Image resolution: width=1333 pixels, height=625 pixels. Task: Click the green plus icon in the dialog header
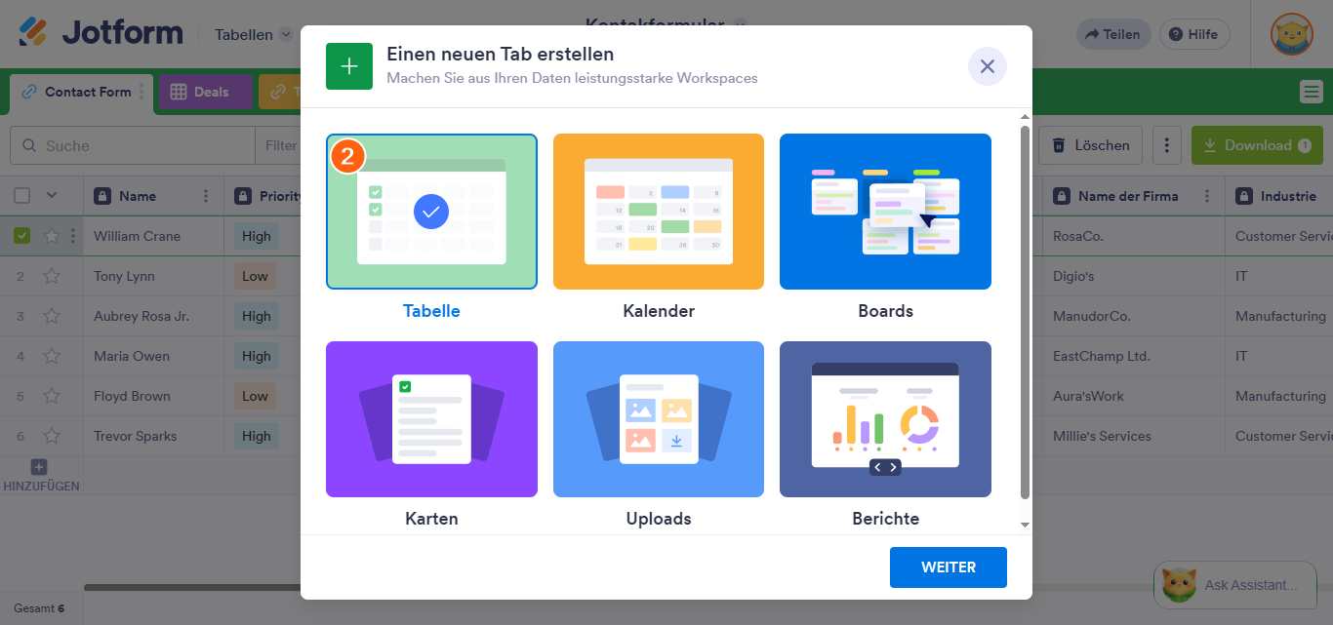[348, 65]
